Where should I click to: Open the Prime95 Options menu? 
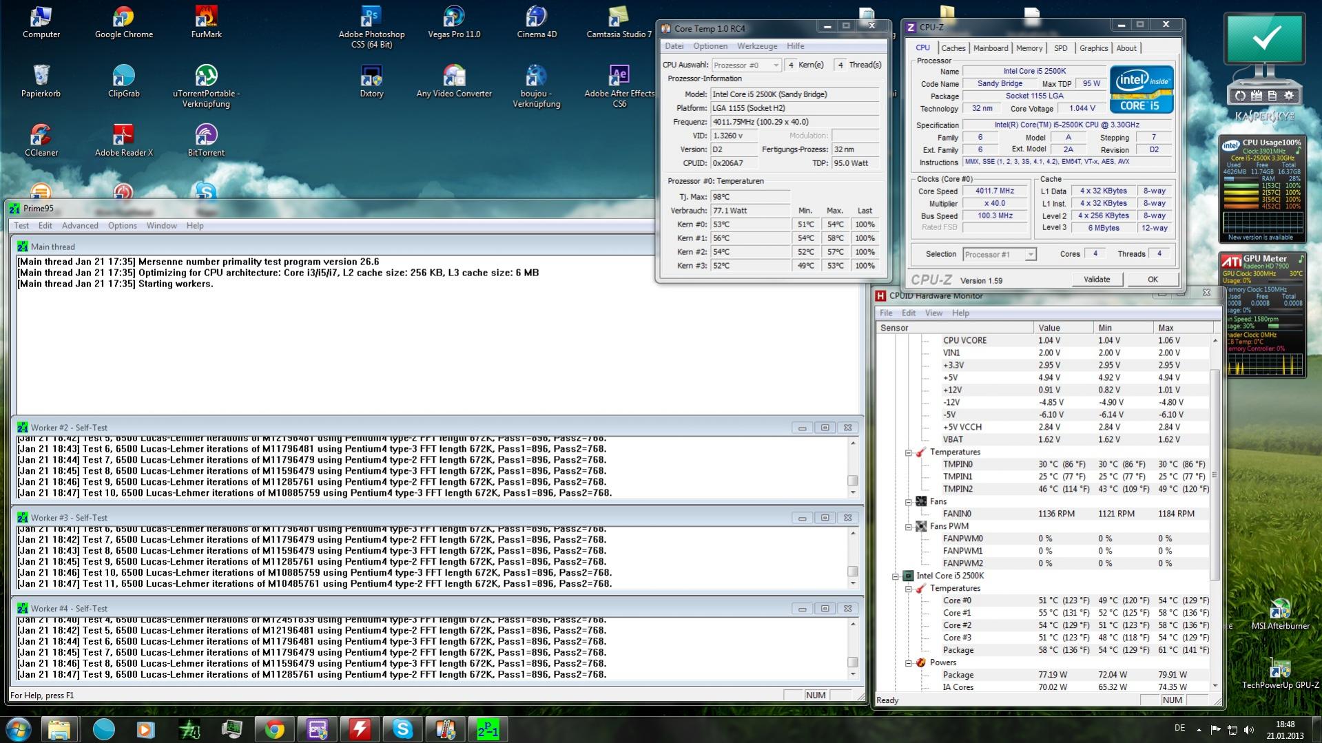(123, 225)
